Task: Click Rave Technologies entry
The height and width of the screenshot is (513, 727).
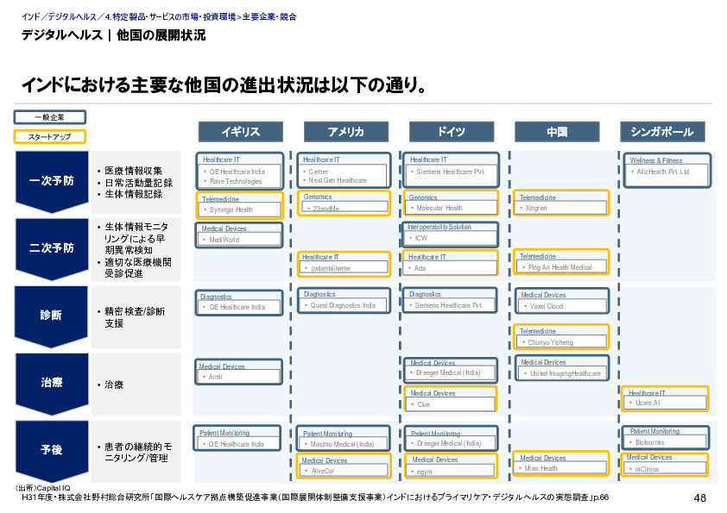Action: click(x=236, y=182)
